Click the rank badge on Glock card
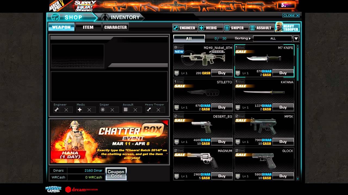Screen dimensions: 348x195 pyautogui.click(x=238, y=176)
